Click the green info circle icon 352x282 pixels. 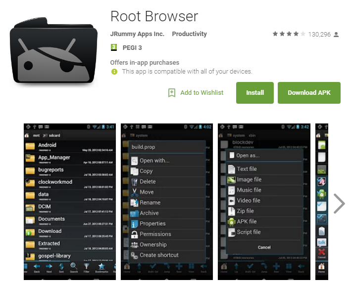click(114, 72)
